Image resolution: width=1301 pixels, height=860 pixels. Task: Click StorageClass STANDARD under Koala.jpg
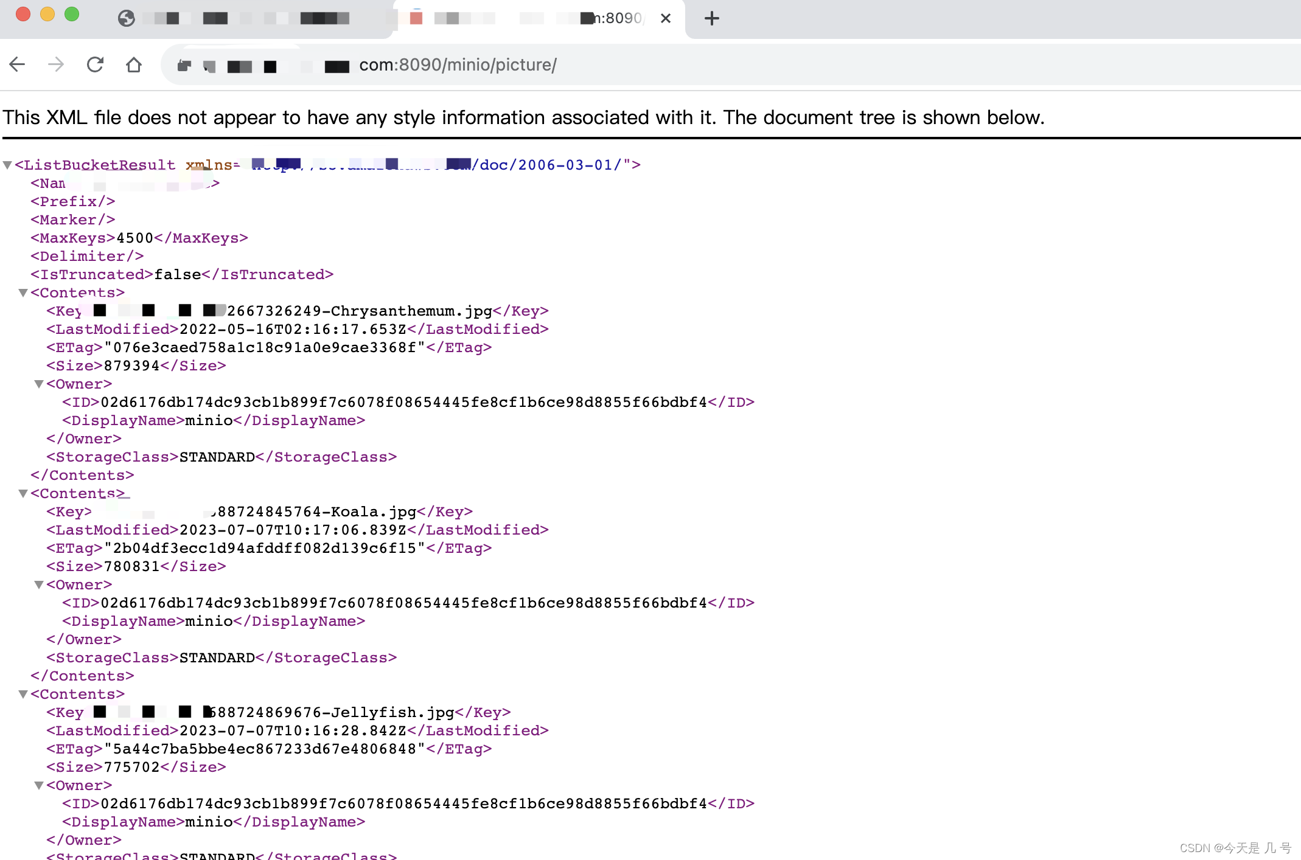point(217,657)
